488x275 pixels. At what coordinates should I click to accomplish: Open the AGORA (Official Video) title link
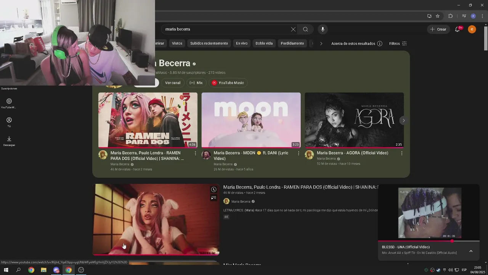coord(352,153)
